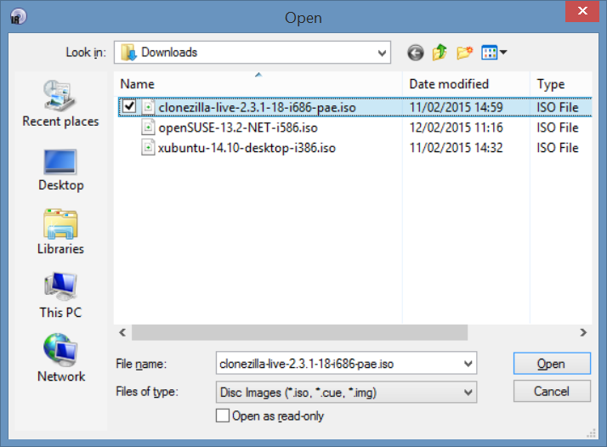Click the clonezilla iso file icon
Screen dimensions: 607x447
(x=148, y=107)
